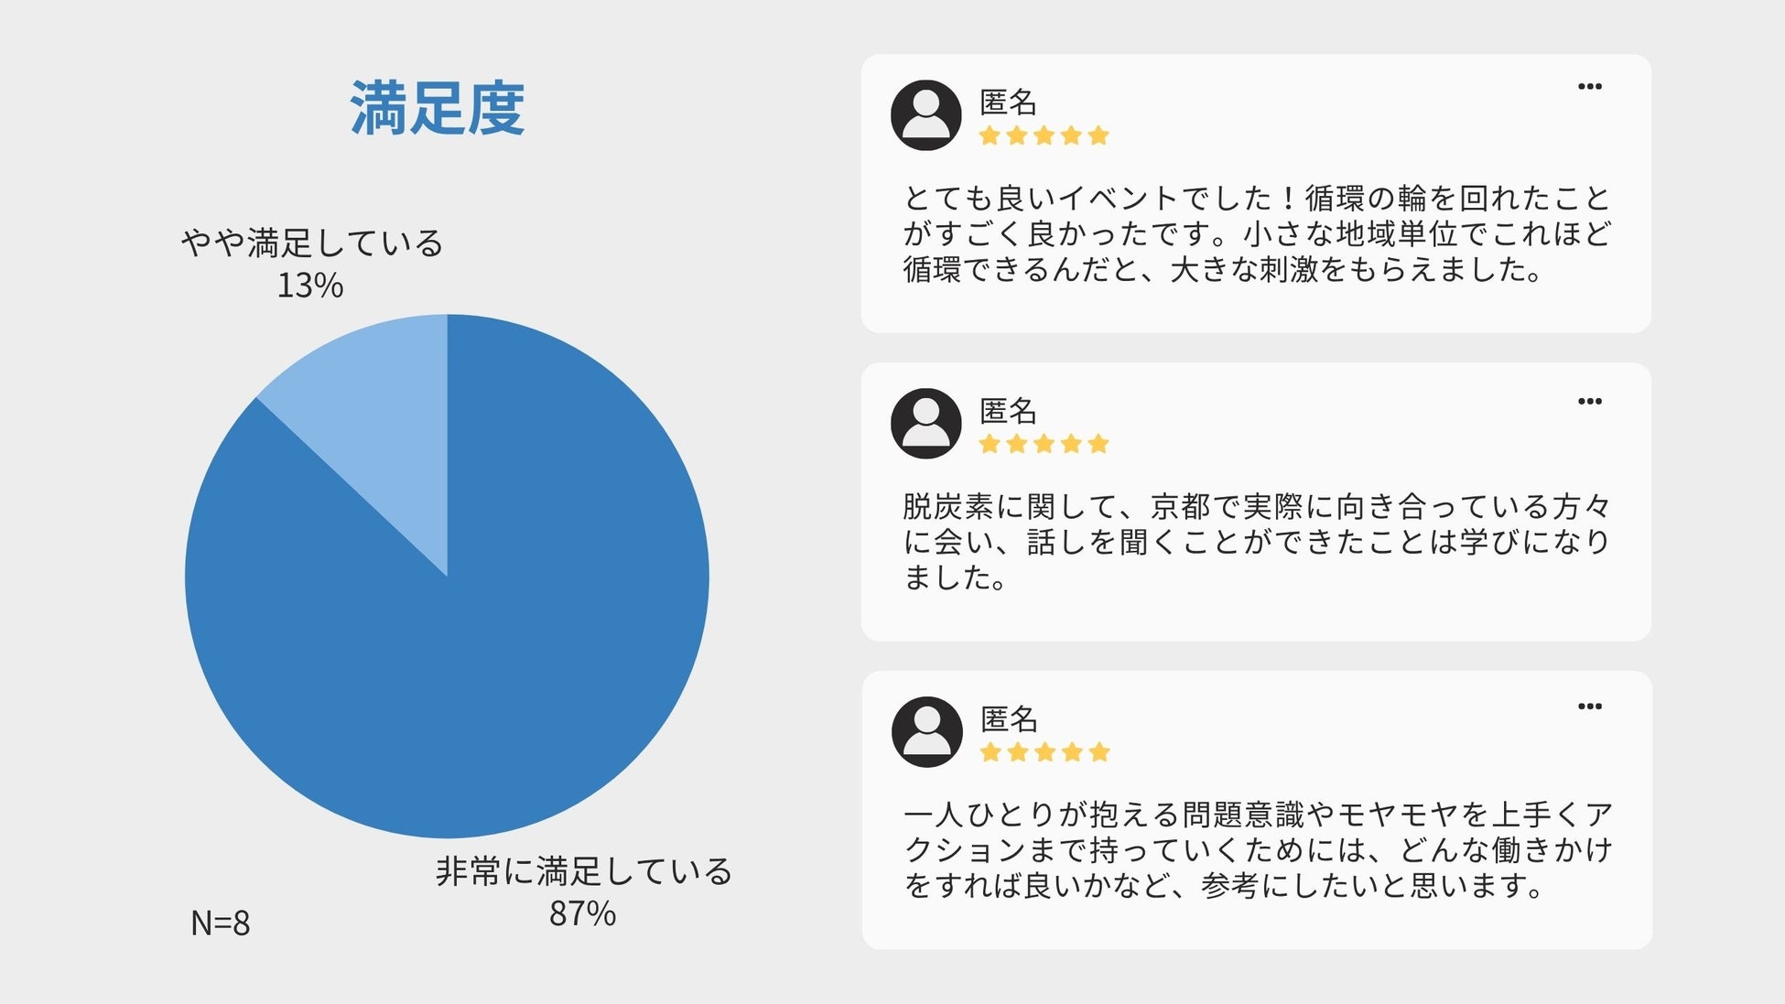
Task: Click the N=8 sample size note
Action: (x=220, y=923)
